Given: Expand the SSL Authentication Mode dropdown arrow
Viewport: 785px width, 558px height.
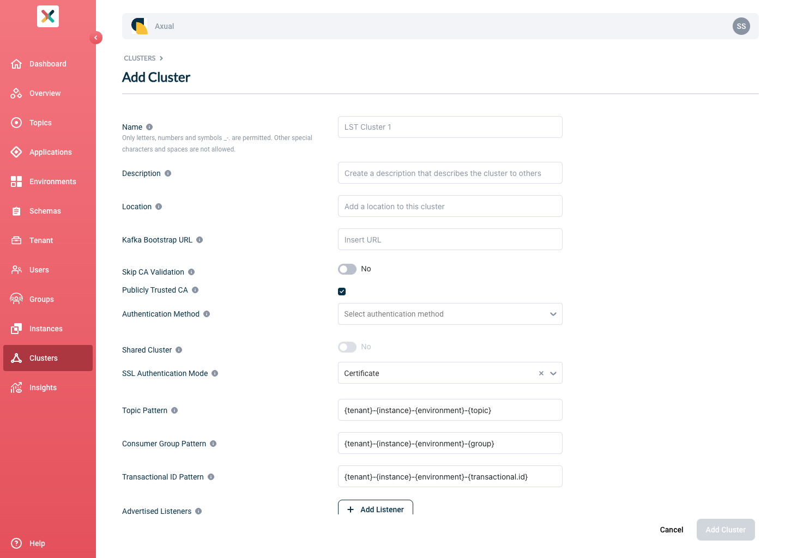Looking at the screenshot, I should pos(553,373).
